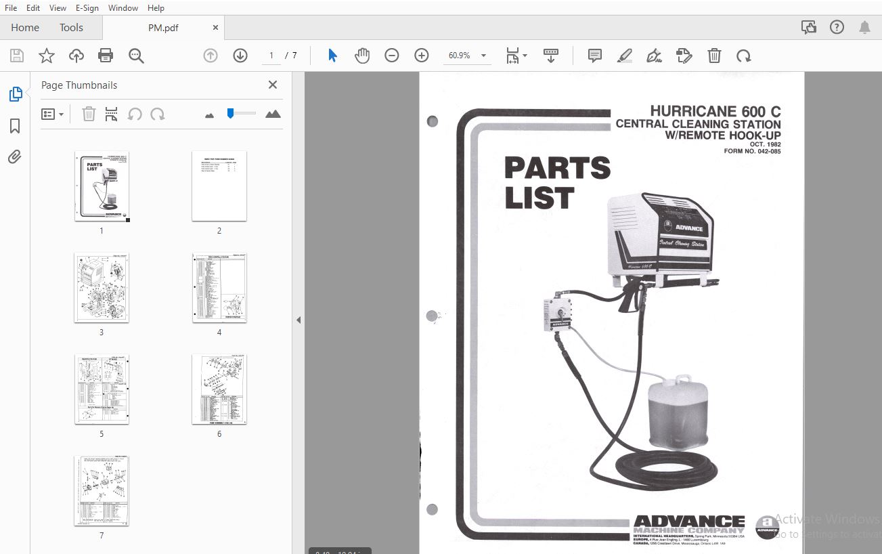
Task: Click the Insert pages icon in thumbnails panel
Action: click(x=112, y=114)
